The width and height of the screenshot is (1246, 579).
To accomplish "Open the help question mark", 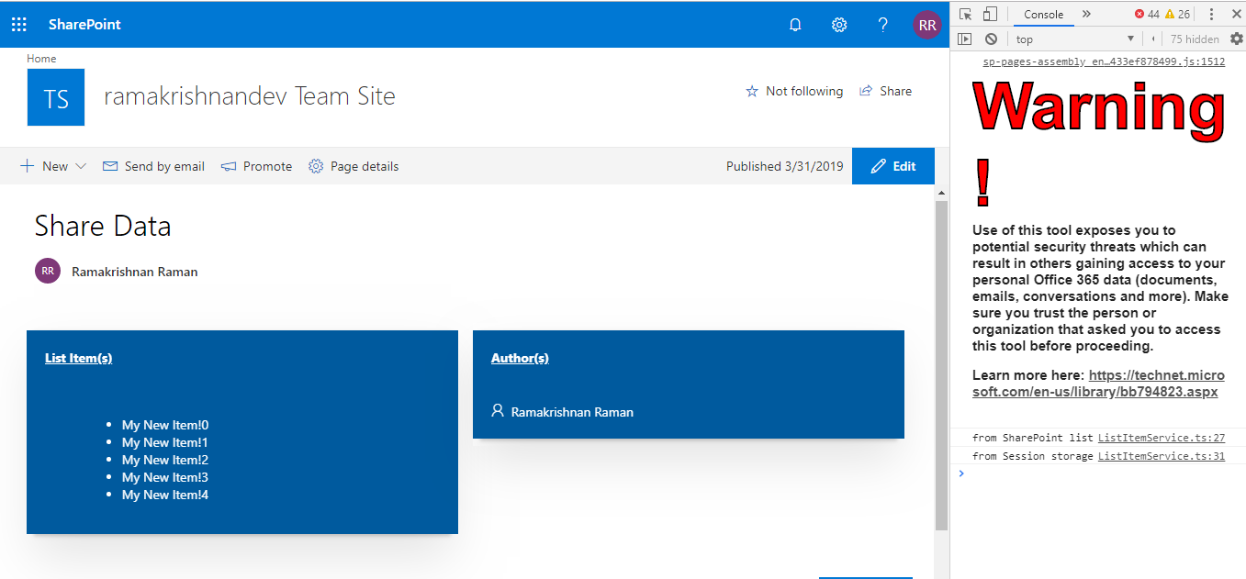I will pos(883,25).
